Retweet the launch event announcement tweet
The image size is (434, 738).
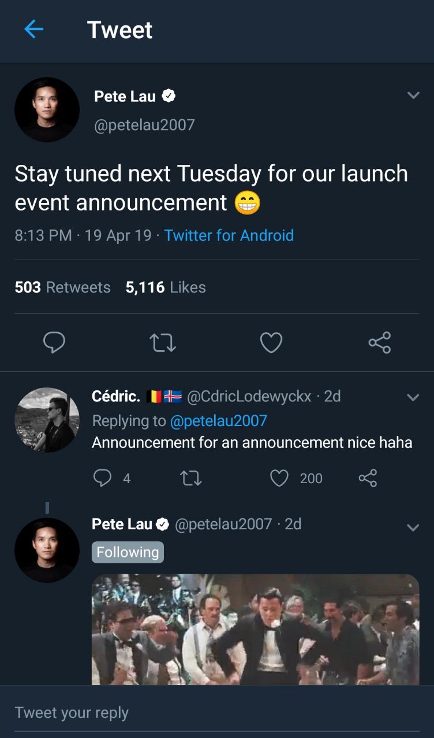point(162,343)
